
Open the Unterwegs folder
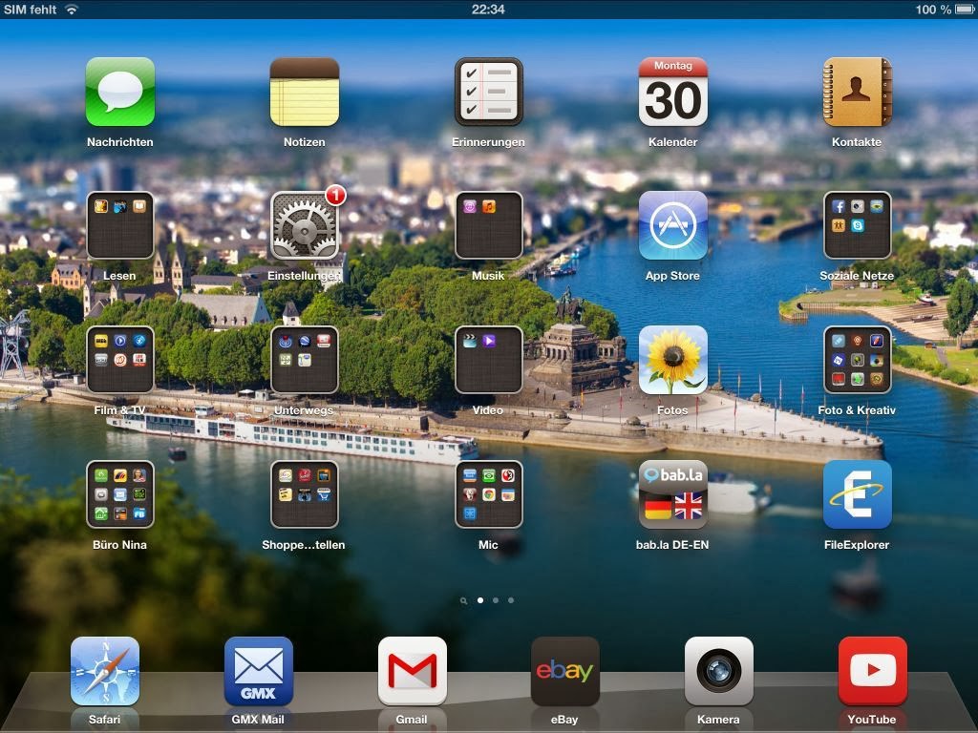click(x=305, y=360)
